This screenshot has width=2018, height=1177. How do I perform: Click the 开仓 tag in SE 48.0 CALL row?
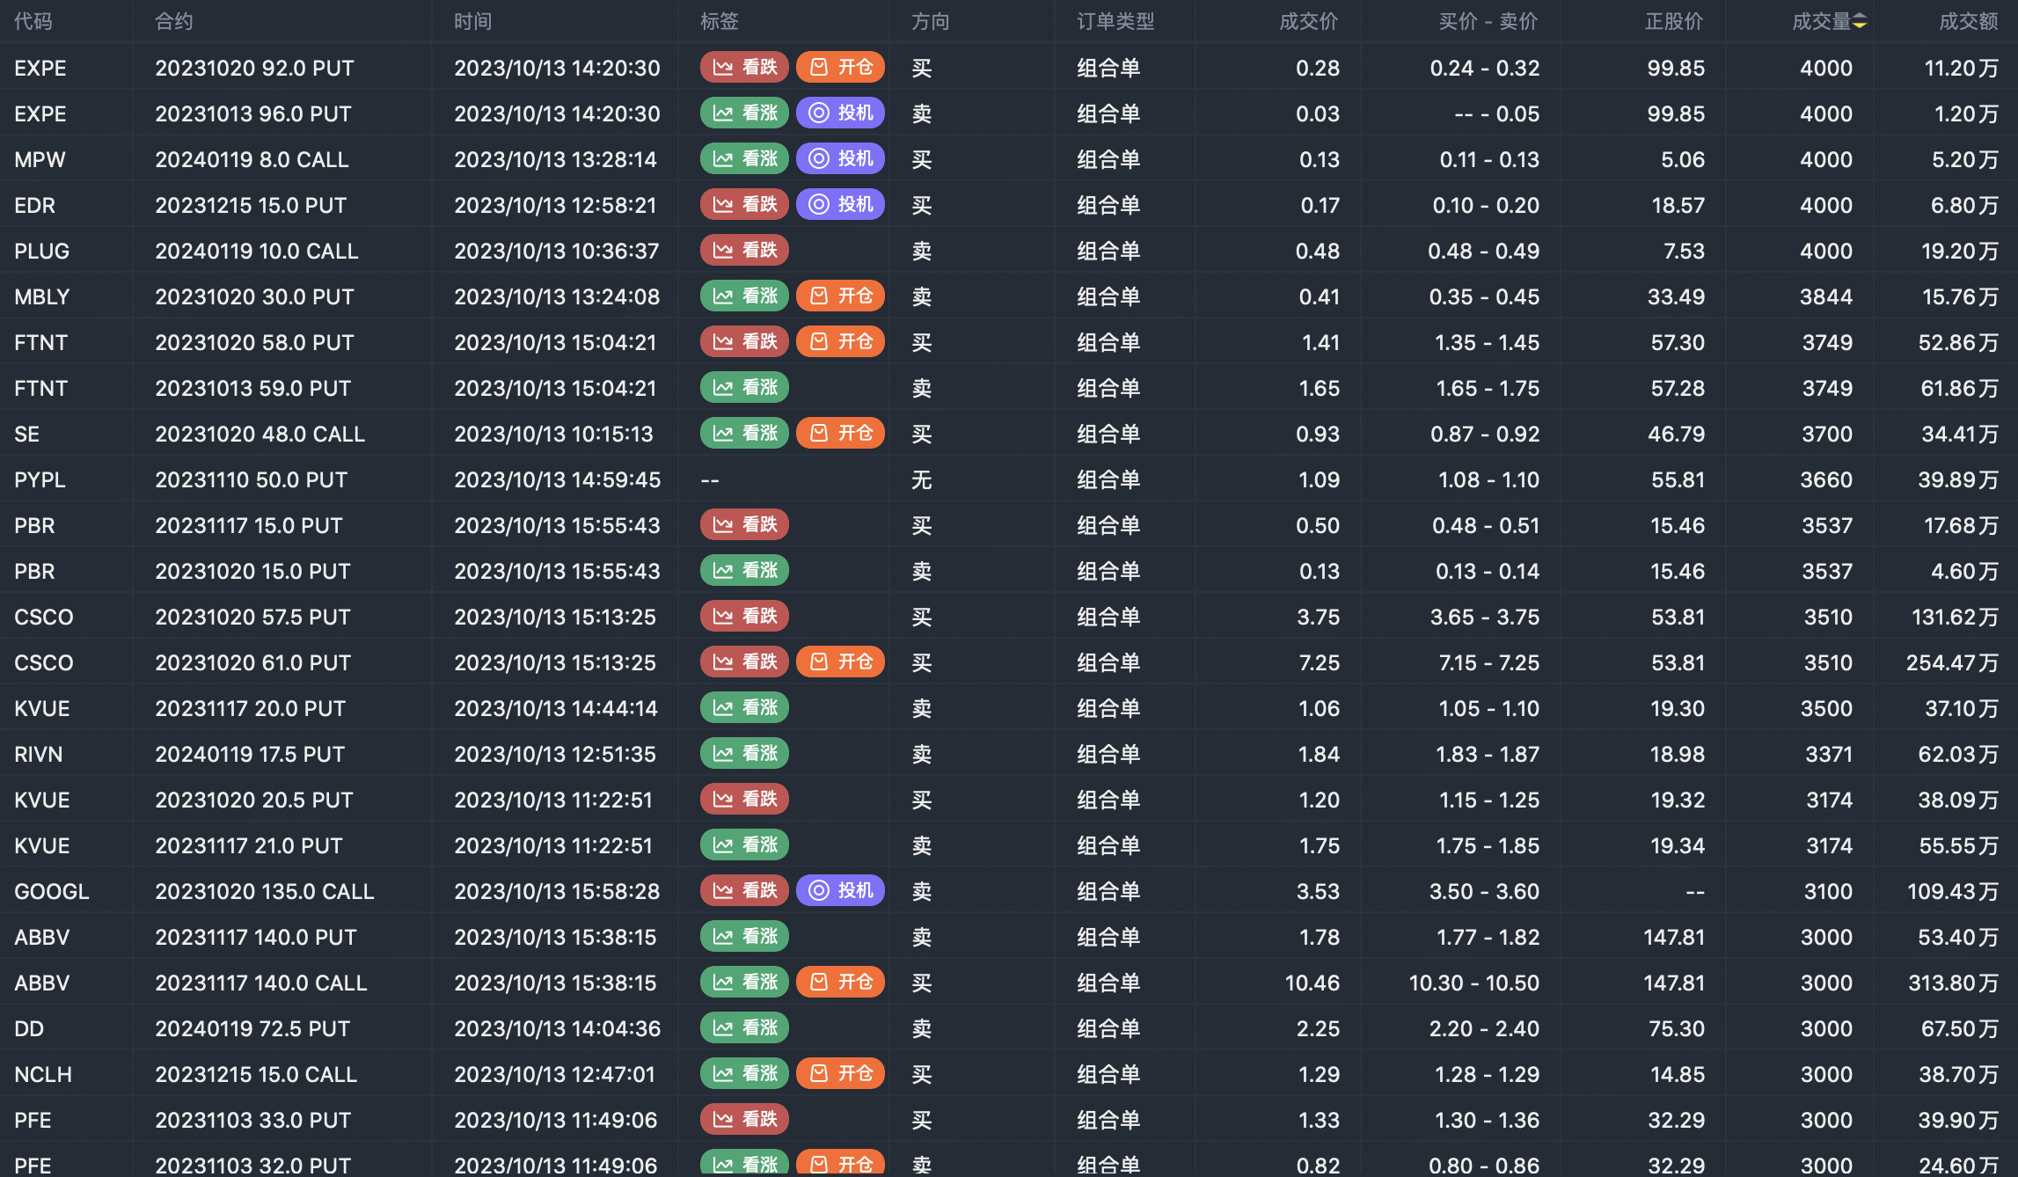(x=840, y=433)
